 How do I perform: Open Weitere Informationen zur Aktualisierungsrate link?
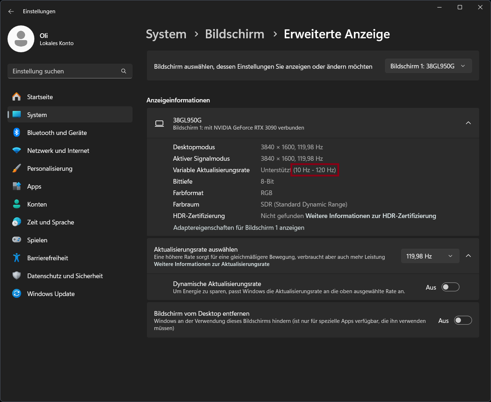[212, 264]
